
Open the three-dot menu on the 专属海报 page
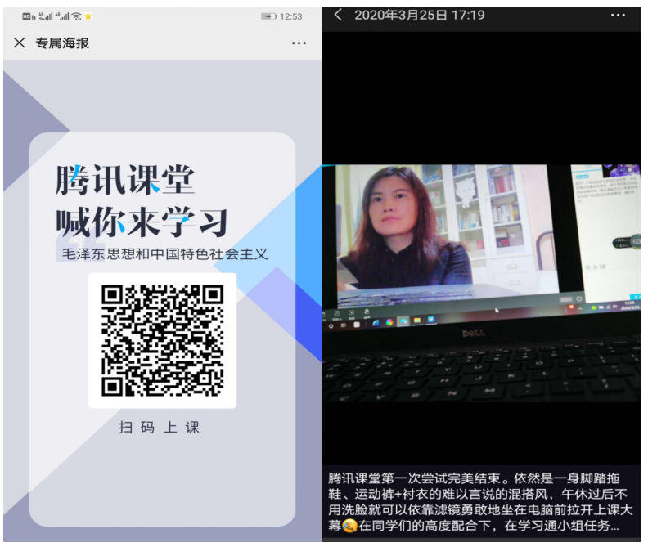(x=299, y=43)
